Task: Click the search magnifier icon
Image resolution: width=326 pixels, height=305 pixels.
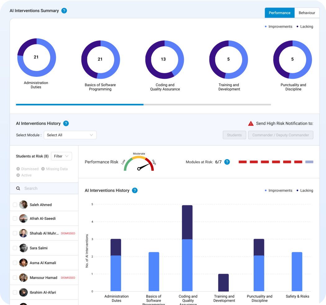Action: coord(18,188)
